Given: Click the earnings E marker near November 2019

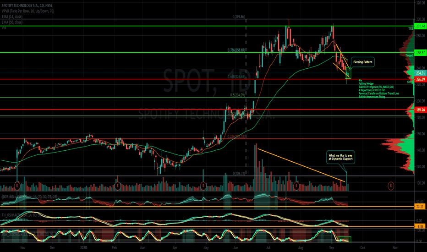Looking at the screenshot, I should click(x=17, y=186).
